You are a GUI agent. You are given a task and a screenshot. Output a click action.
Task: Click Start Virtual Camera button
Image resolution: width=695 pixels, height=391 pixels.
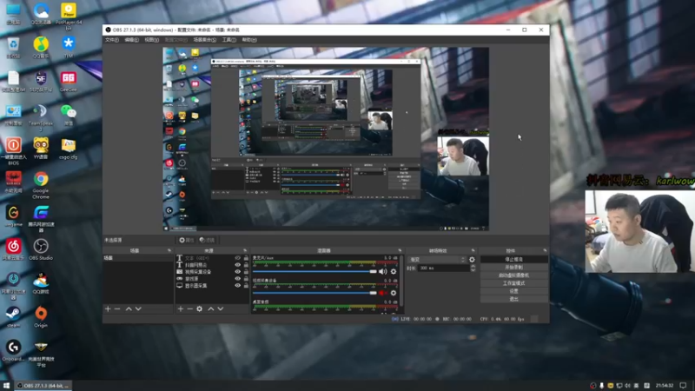513,275
